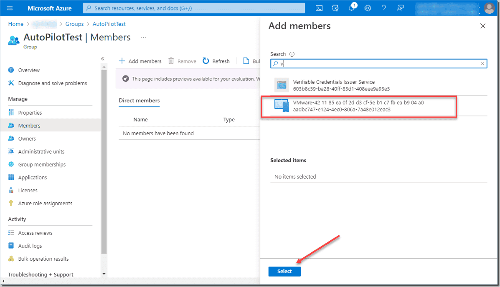The height and width of the screenshot is (287, 500).
Task: Click the VMware device icon in results
Action: (282, 106)
